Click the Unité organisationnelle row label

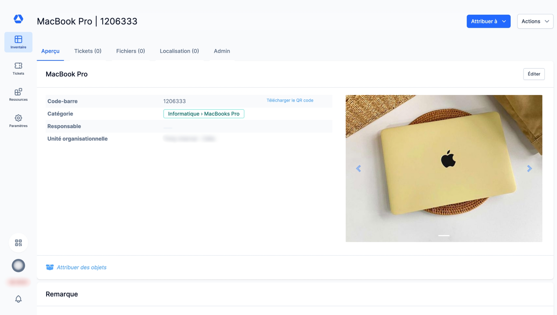[78, 139]
